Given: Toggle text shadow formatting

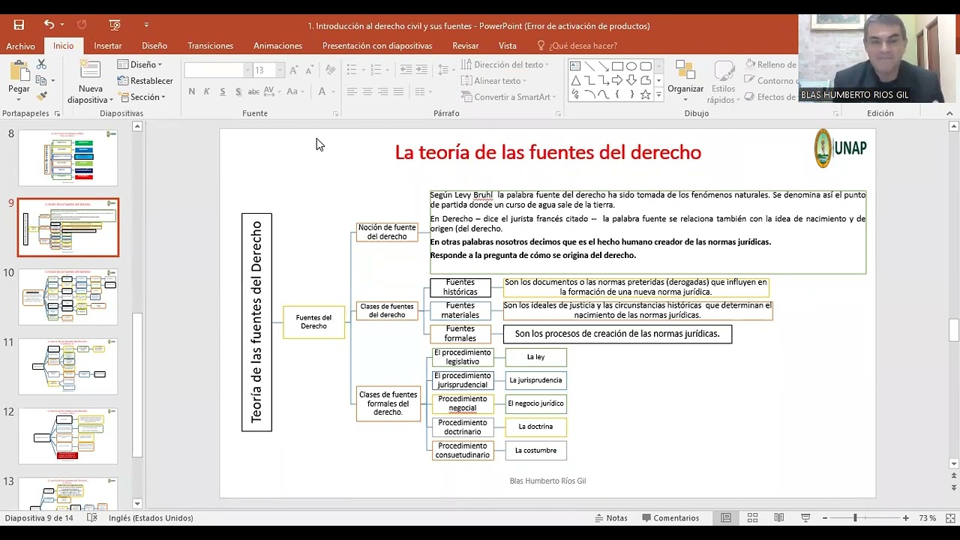Looking at the screenshot, I should tap(238, 91).
